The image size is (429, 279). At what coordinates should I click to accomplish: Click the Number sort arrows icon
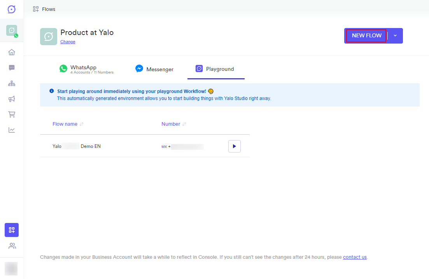(x=184, y=124)
